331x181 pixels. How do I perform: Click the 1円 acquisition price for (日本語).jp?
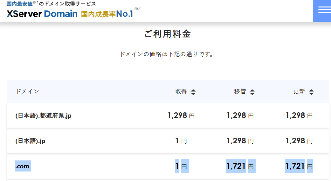[x=181, y=141]
